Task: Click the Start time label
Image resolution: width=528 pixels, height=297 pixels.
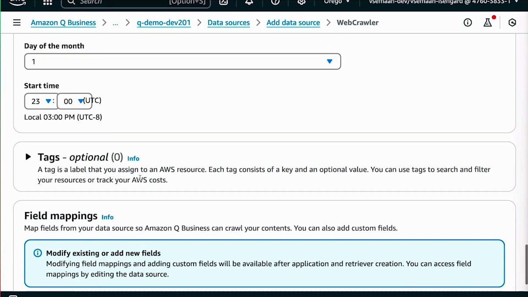Action: (x=41, y=86)
